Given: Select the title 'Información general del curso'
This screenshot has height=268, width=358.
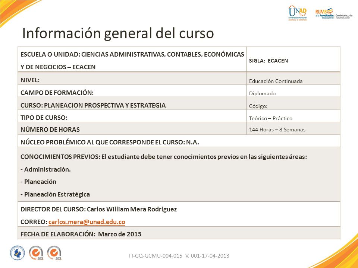Looking at the screenshot, I should point(118,33).
